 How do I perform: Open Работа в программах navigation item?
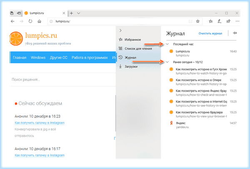point(90,57)
